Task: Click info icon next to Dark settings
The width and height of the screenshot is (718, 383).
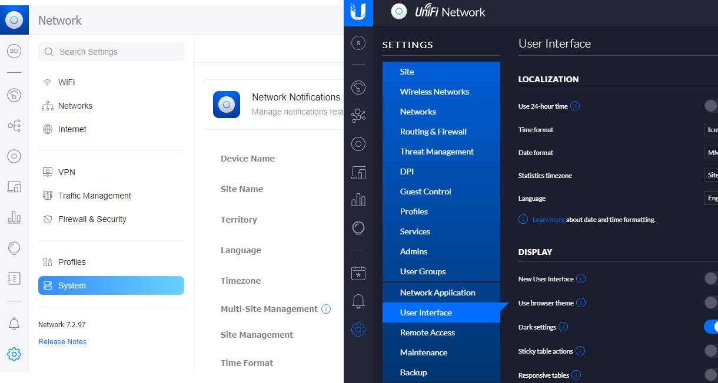Action: pyautogui.click(x=563, y=327)
